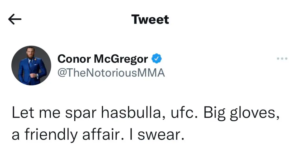The height and width of the screenshot is (163, 296).
Task: Click the @TheNotoriousMMA handle
Action: [111, 73]
